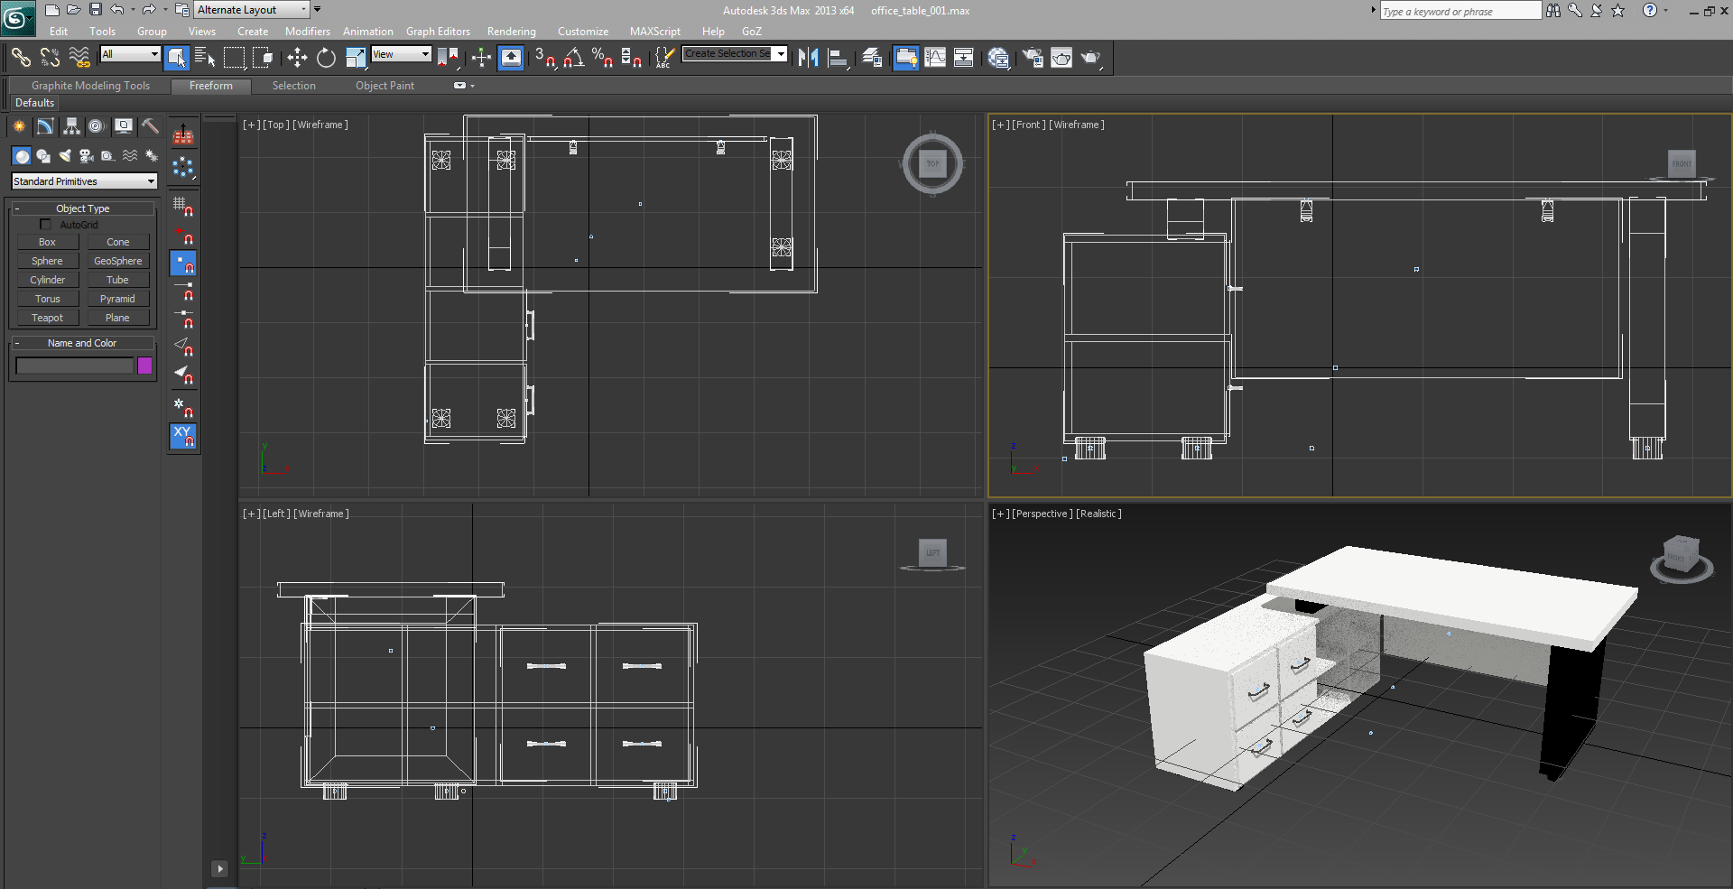Select Lights category in Create panel
Image resolution: width=1733 pixels, height=889 pixels.
pos(64,156)
